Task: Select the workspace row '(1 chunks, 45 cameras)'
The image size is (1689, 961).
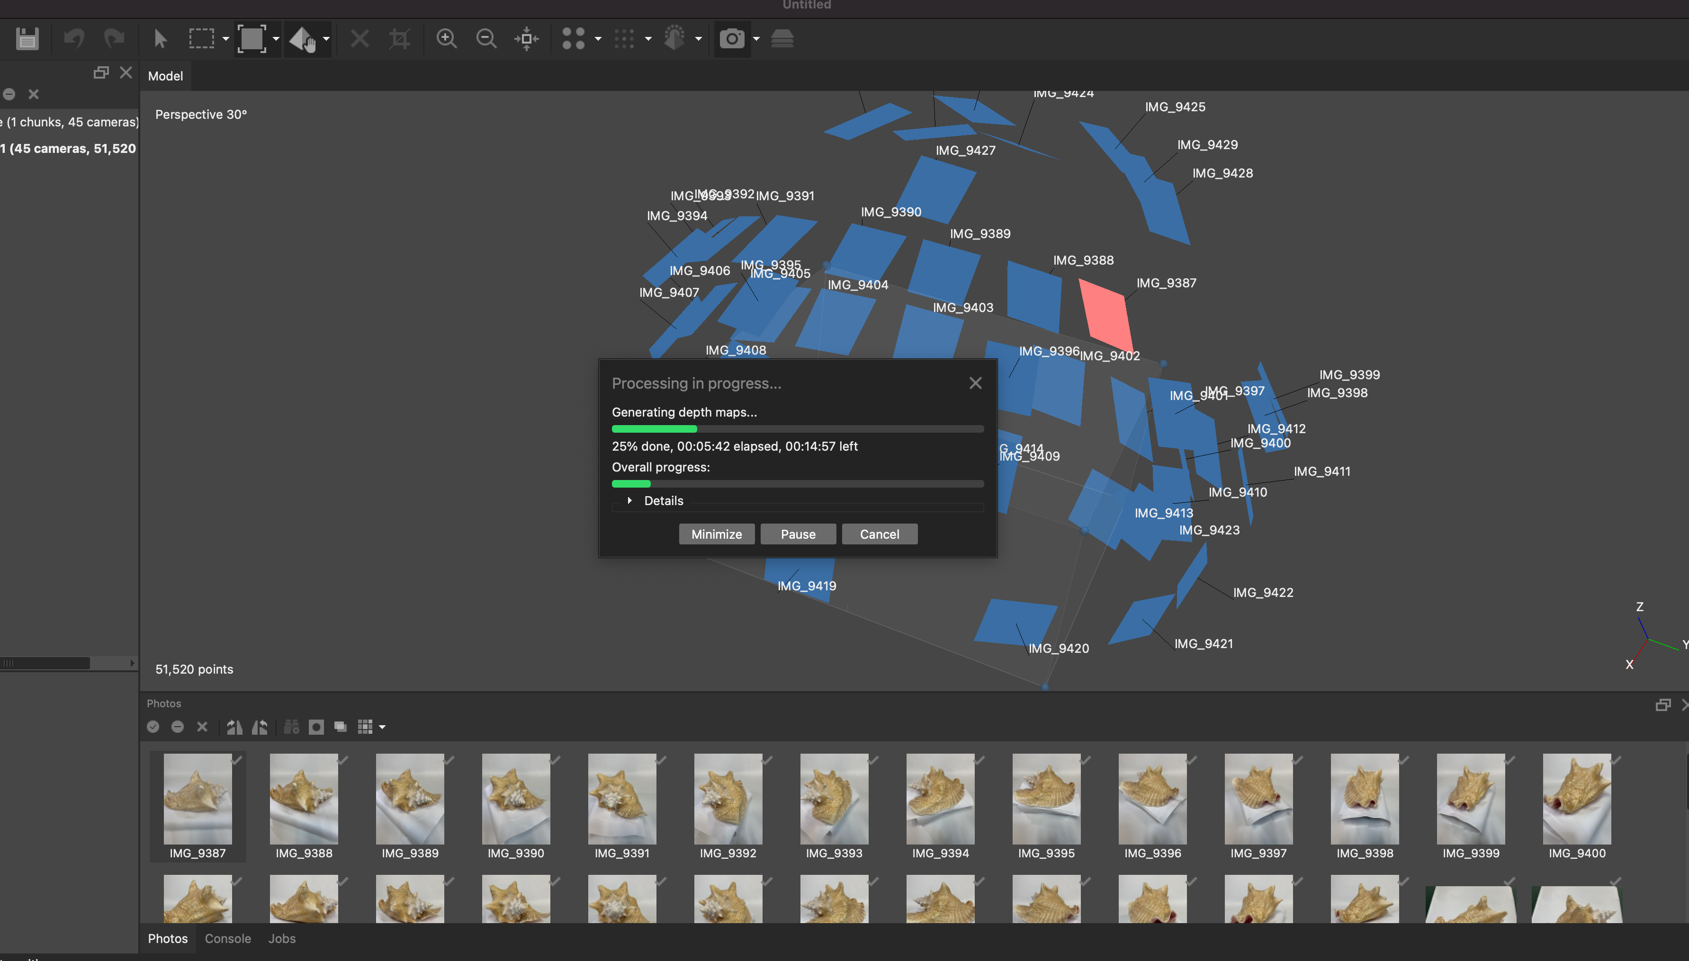Action: (x=69, y=122)
